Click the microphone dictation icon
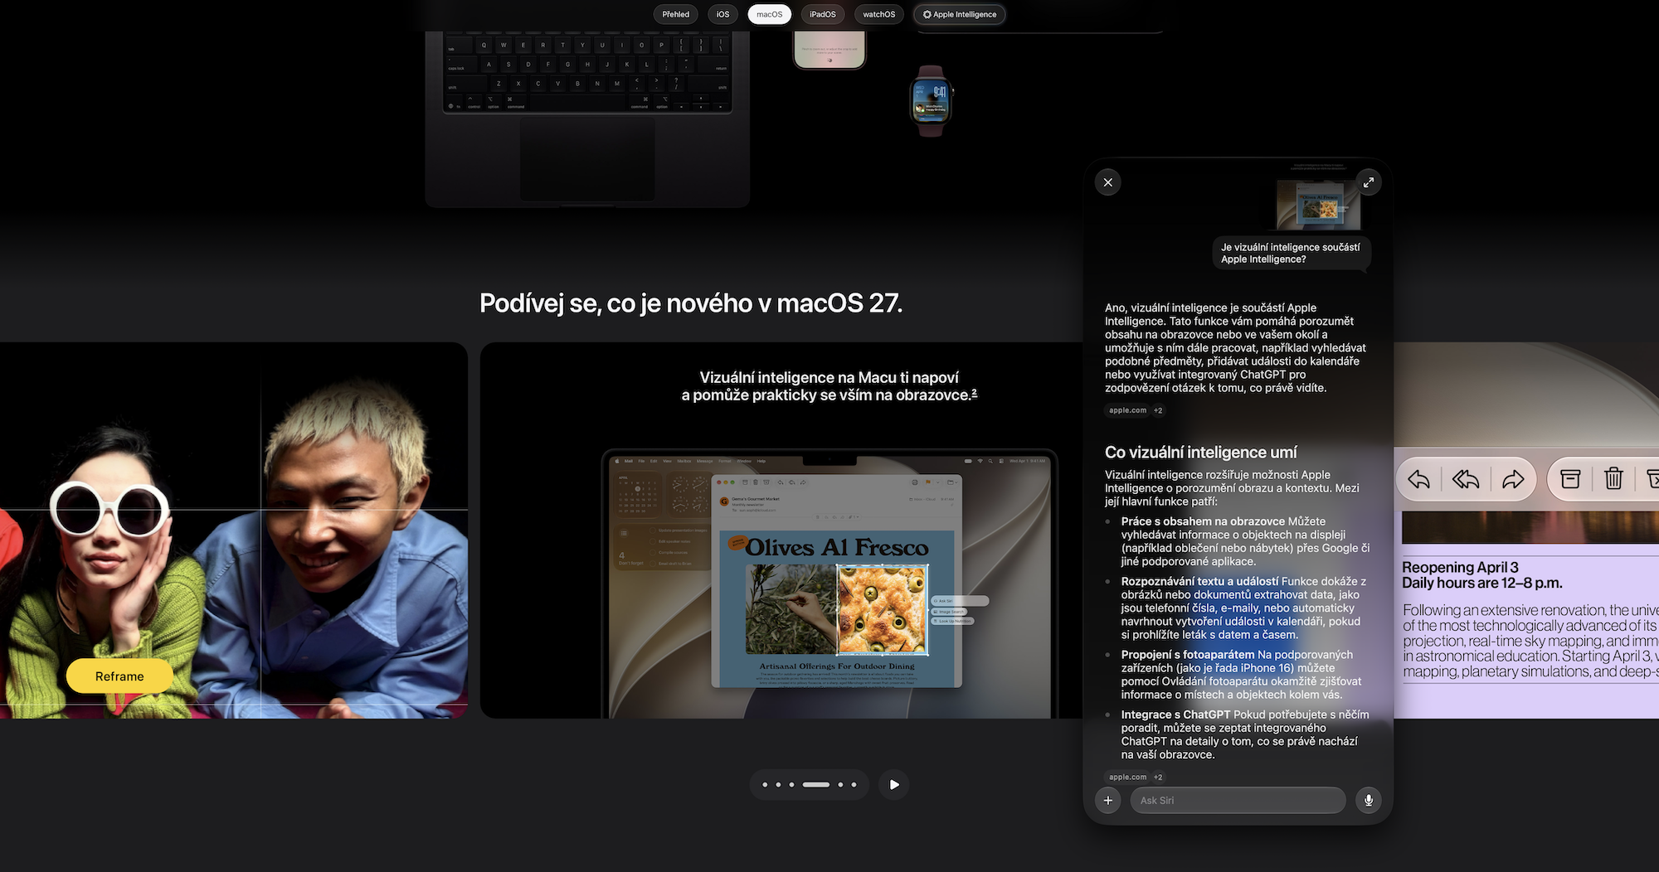This screenshot has height=872, width=1659. pos(1369,800)
